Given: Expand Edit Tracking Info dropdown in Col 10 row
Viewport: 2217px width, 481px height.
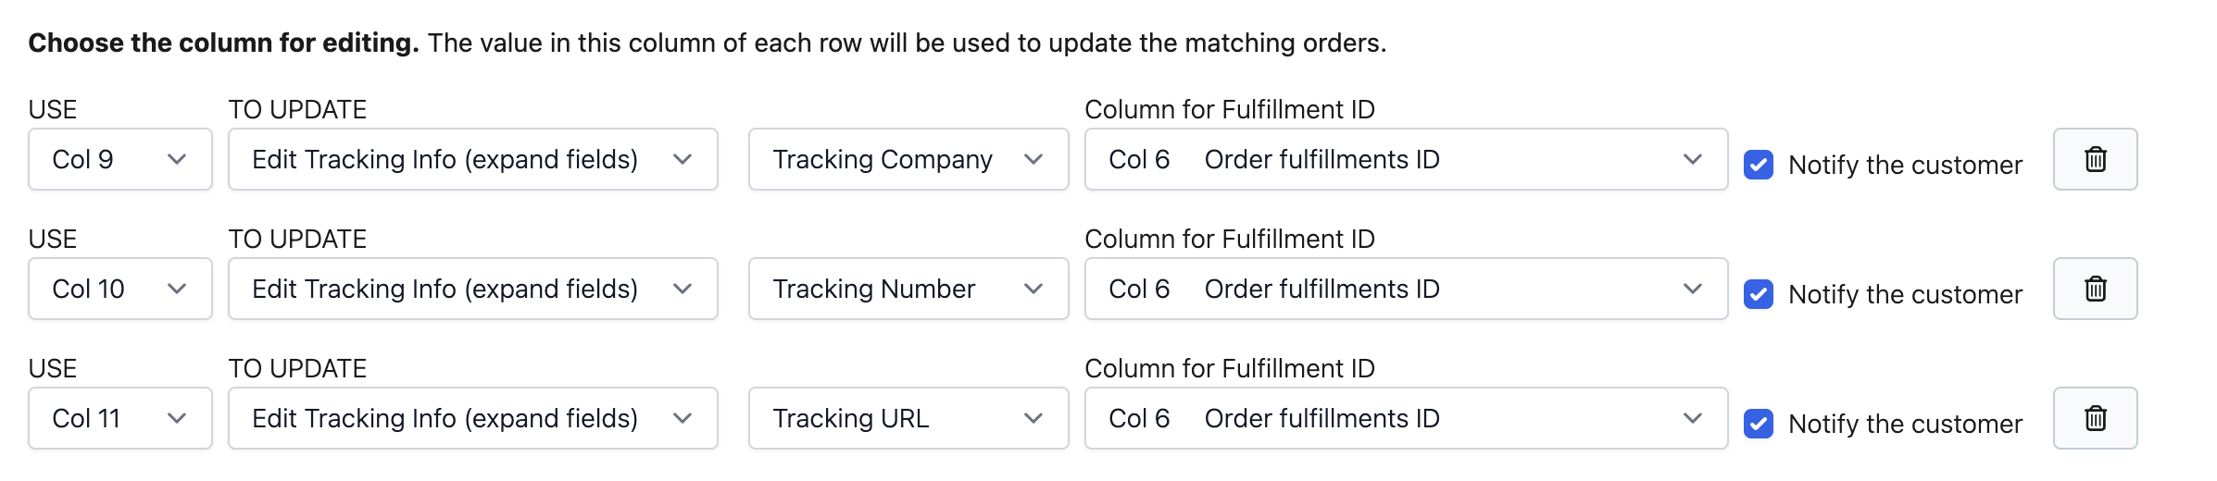Looking at the screenshot, I should point(472,289).
